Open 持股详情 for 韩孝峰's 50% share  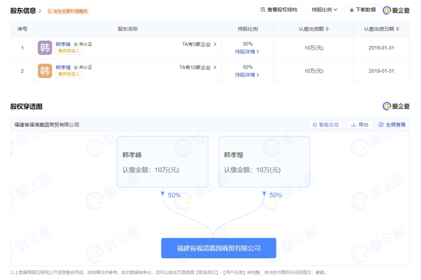pyautogui.click(x=247, y=52)
